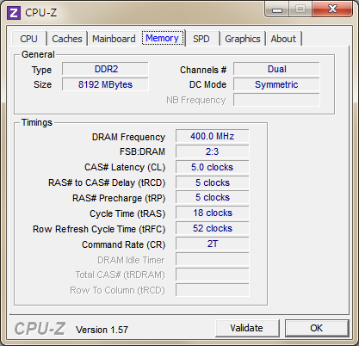Select the Mainboard tab

114,39
